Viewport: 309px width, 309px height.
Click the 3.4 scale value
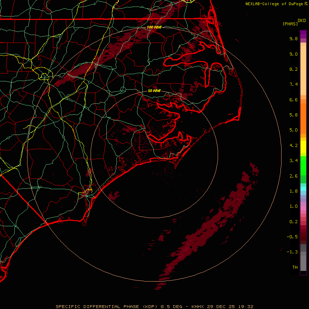(x=294, y=161)
